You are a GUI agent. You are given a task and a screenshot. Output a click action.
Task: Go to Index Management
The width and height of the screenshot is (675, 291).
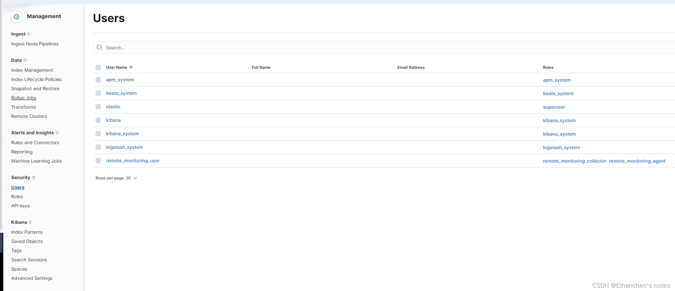pos(32,70)
